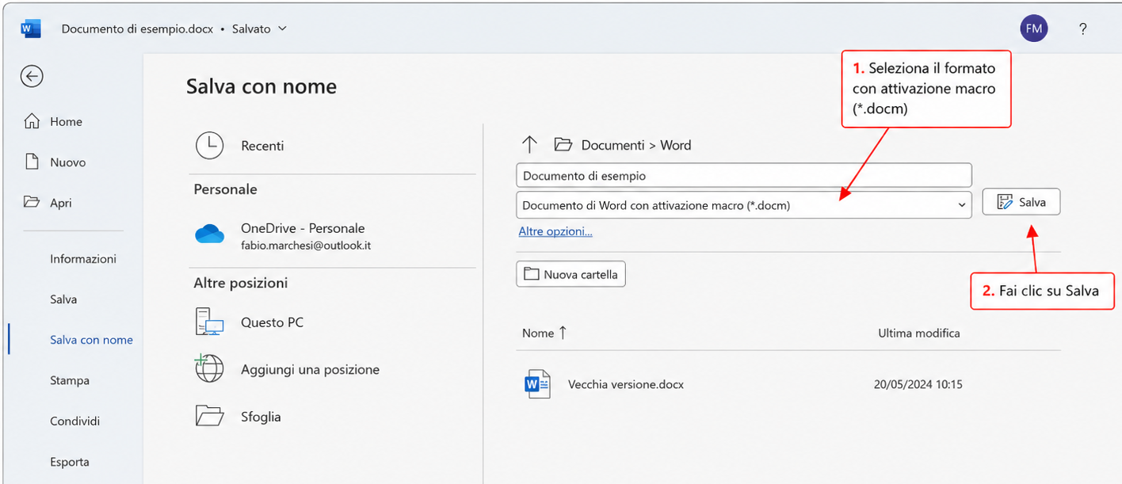
Task: Click the Sfoglia folder icon
Action: (x=210, y=415)
